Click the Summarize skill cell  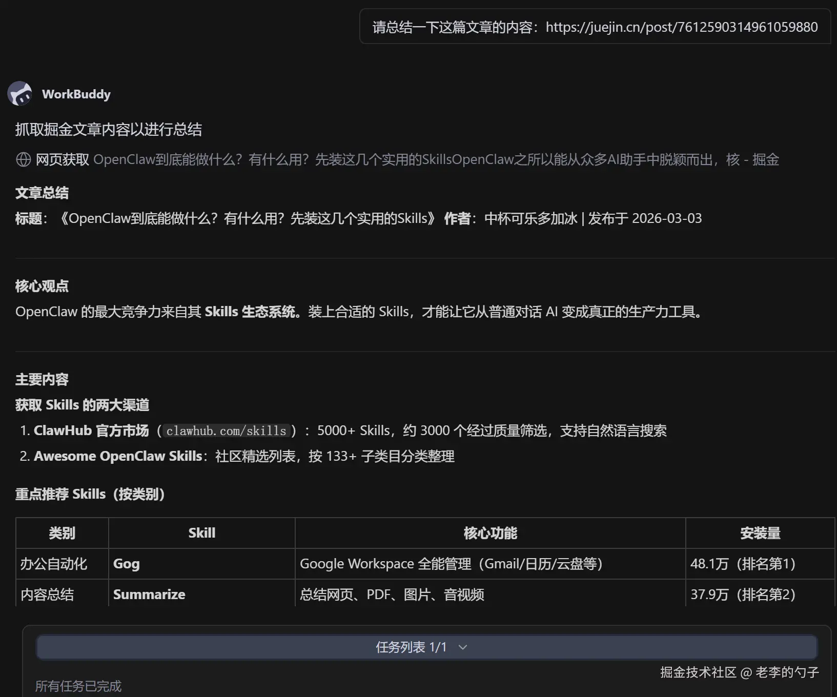tap(202, 593)
